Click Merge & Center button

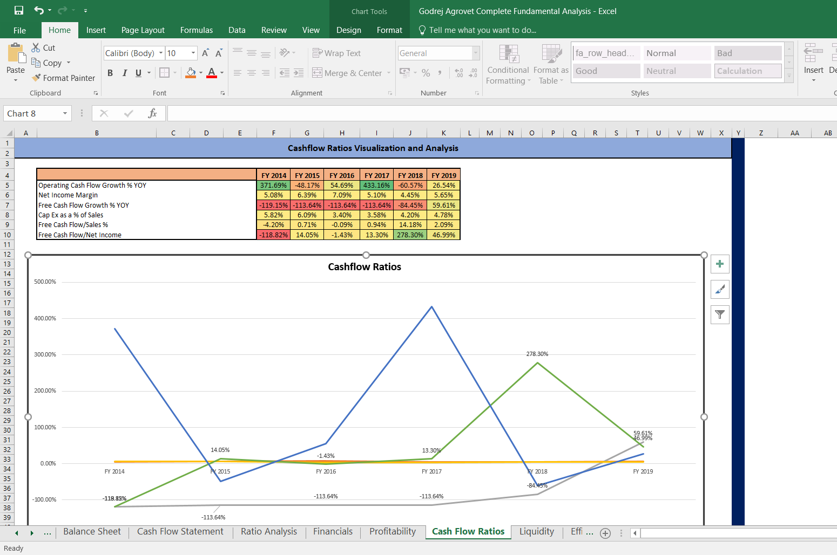pyautogui.click(x=347, y=73)
